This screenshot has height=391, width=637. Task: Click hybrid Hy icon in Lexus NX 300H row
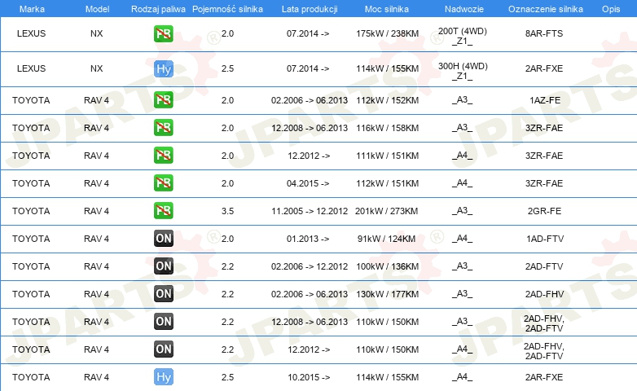[x=163, y=68]
